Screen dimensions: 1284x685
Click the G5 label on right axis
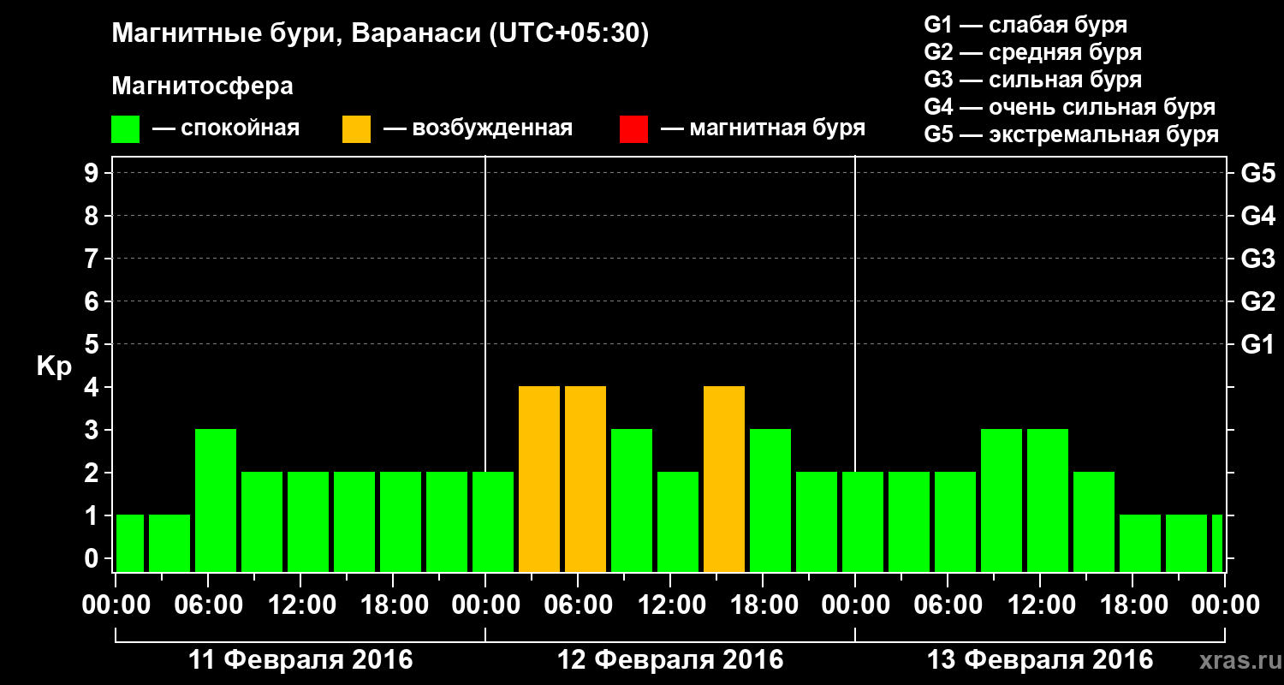pos(1257,173)
